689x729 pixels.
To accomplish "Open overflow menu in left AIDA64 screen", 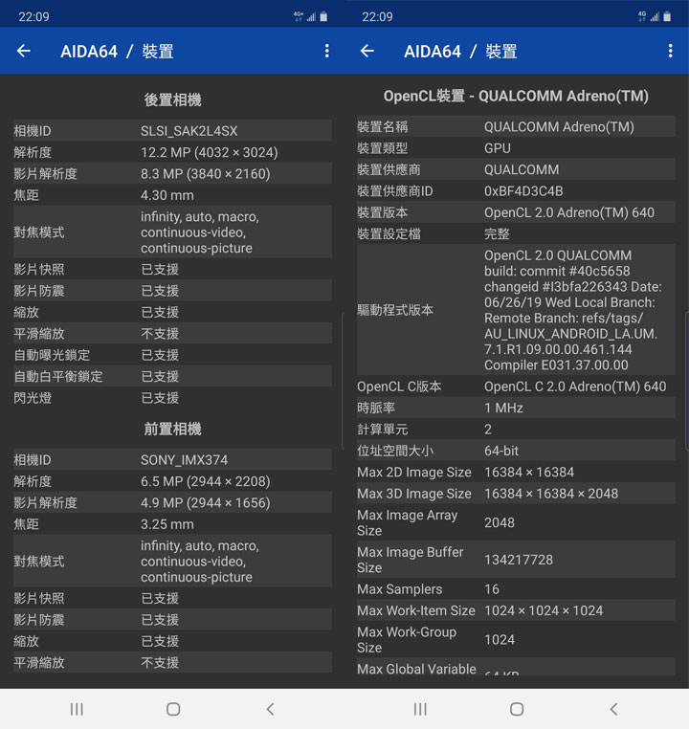I will click(x=327, y=51).
